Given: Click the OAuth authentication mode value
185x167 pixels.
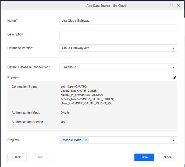Looking at the screenshot, I should pyautogui.click(x=65, y=113).
